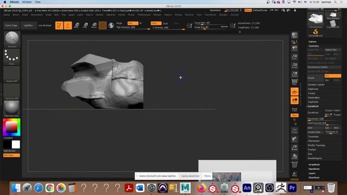Toggle the PolyF line fill button
Image resolution: width=347 pixels, height=195 pixels.
[x=294, y=165]
